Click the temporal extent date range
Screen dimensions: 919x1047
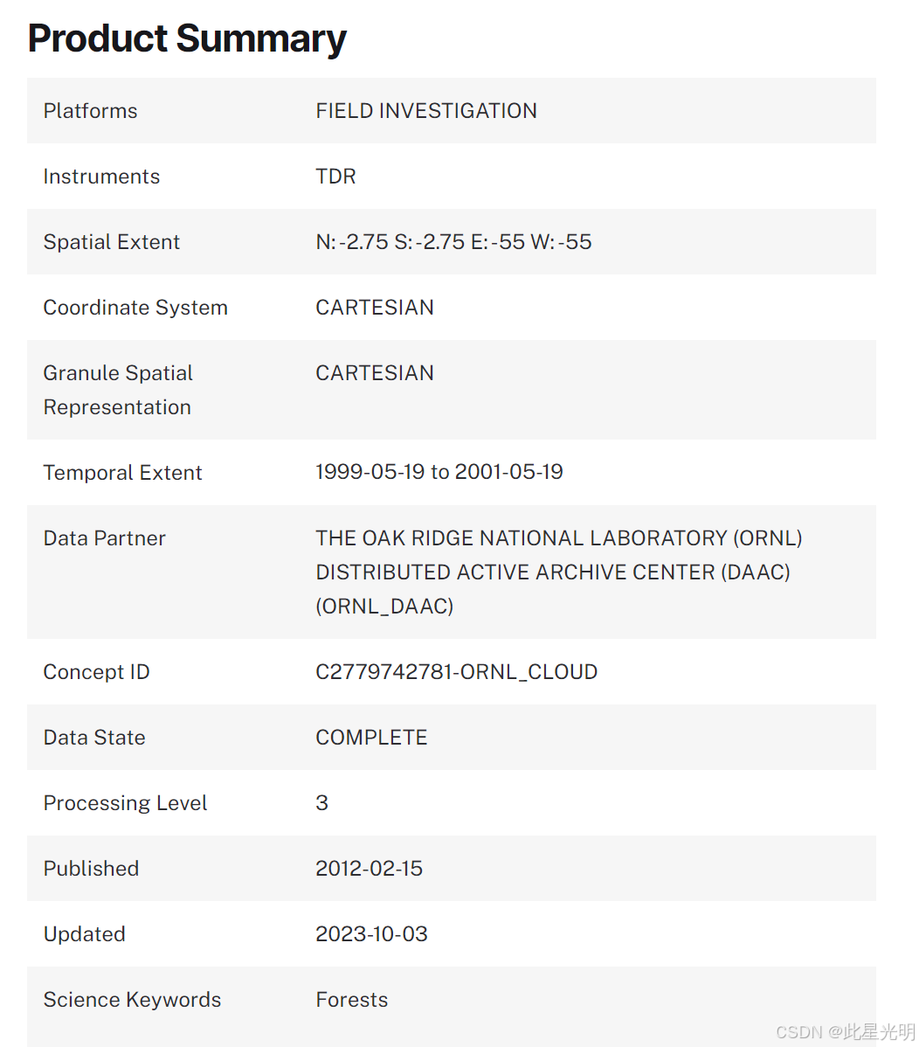click(x=439, y=472)
